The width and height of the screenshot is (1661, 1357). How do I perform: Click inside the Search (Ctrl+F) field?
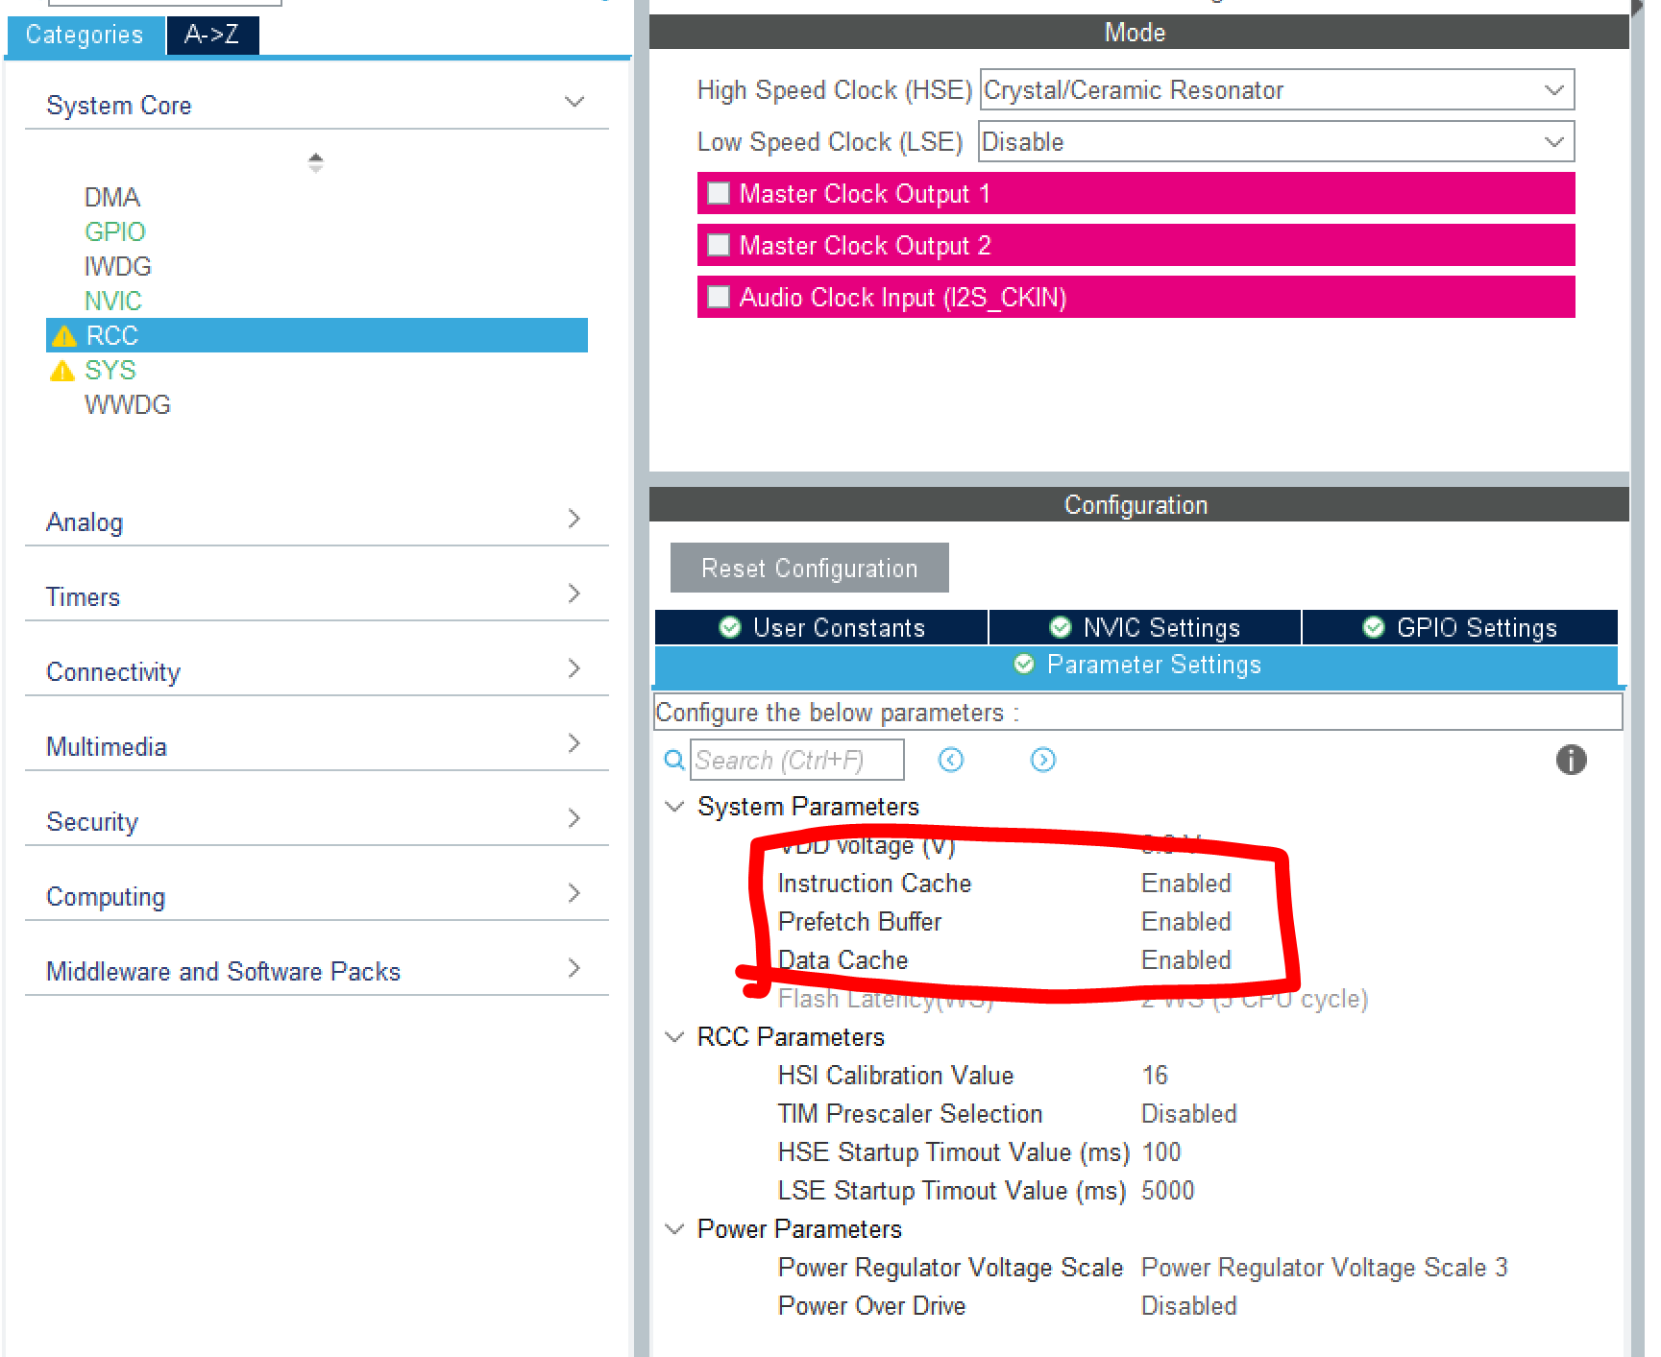(x=797, y=760)
